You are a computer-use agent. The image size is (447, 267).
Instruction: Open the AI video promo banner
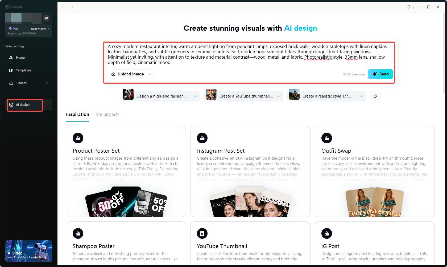click(29, 251)
